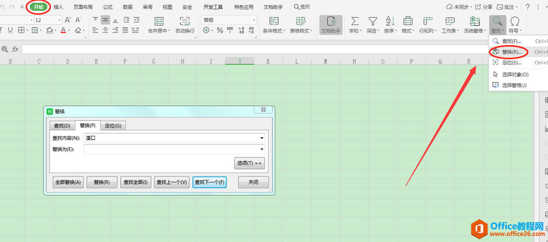
Task: Click the decrease font size icon
Action: 78,20
